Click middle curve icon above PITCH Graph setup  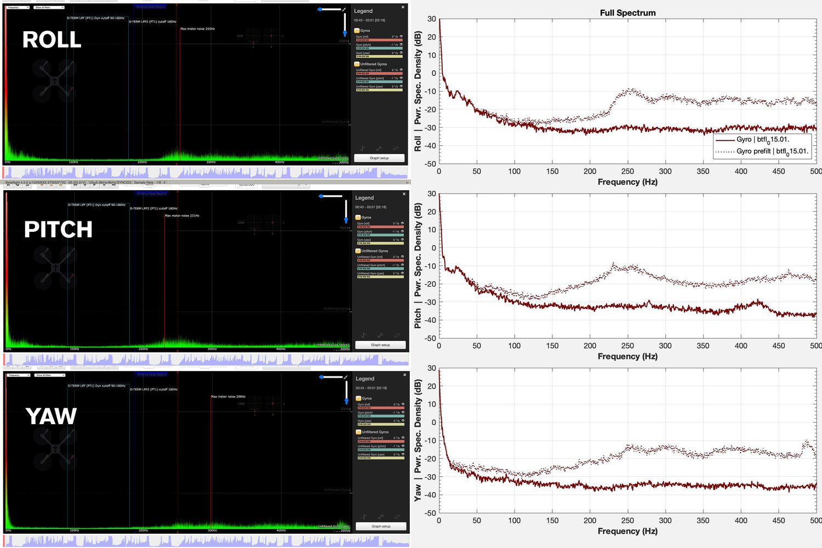click(380, 335)
